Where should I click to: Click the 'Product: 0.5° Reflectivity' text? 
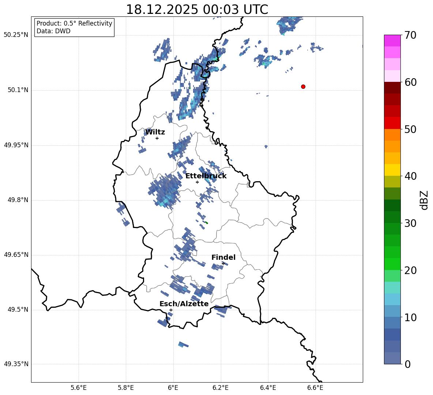coord(74,23)
